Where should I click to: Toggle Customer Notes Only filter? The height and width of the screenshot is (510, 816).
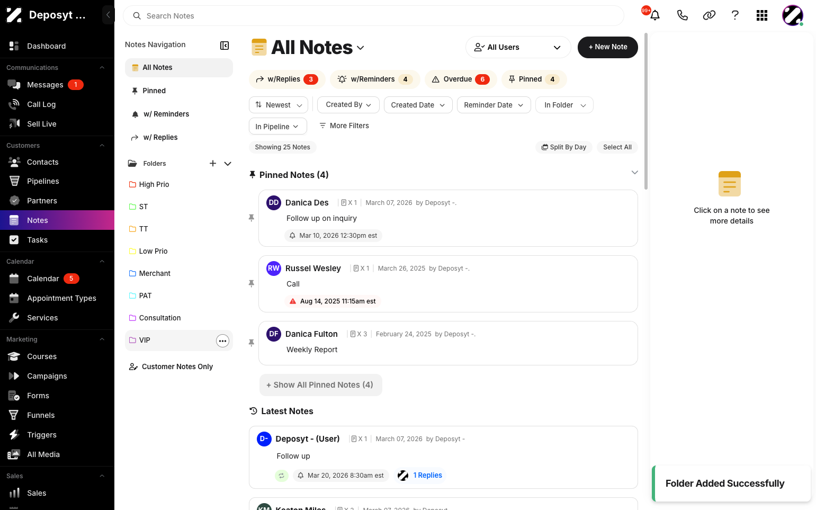coord(171,366)
